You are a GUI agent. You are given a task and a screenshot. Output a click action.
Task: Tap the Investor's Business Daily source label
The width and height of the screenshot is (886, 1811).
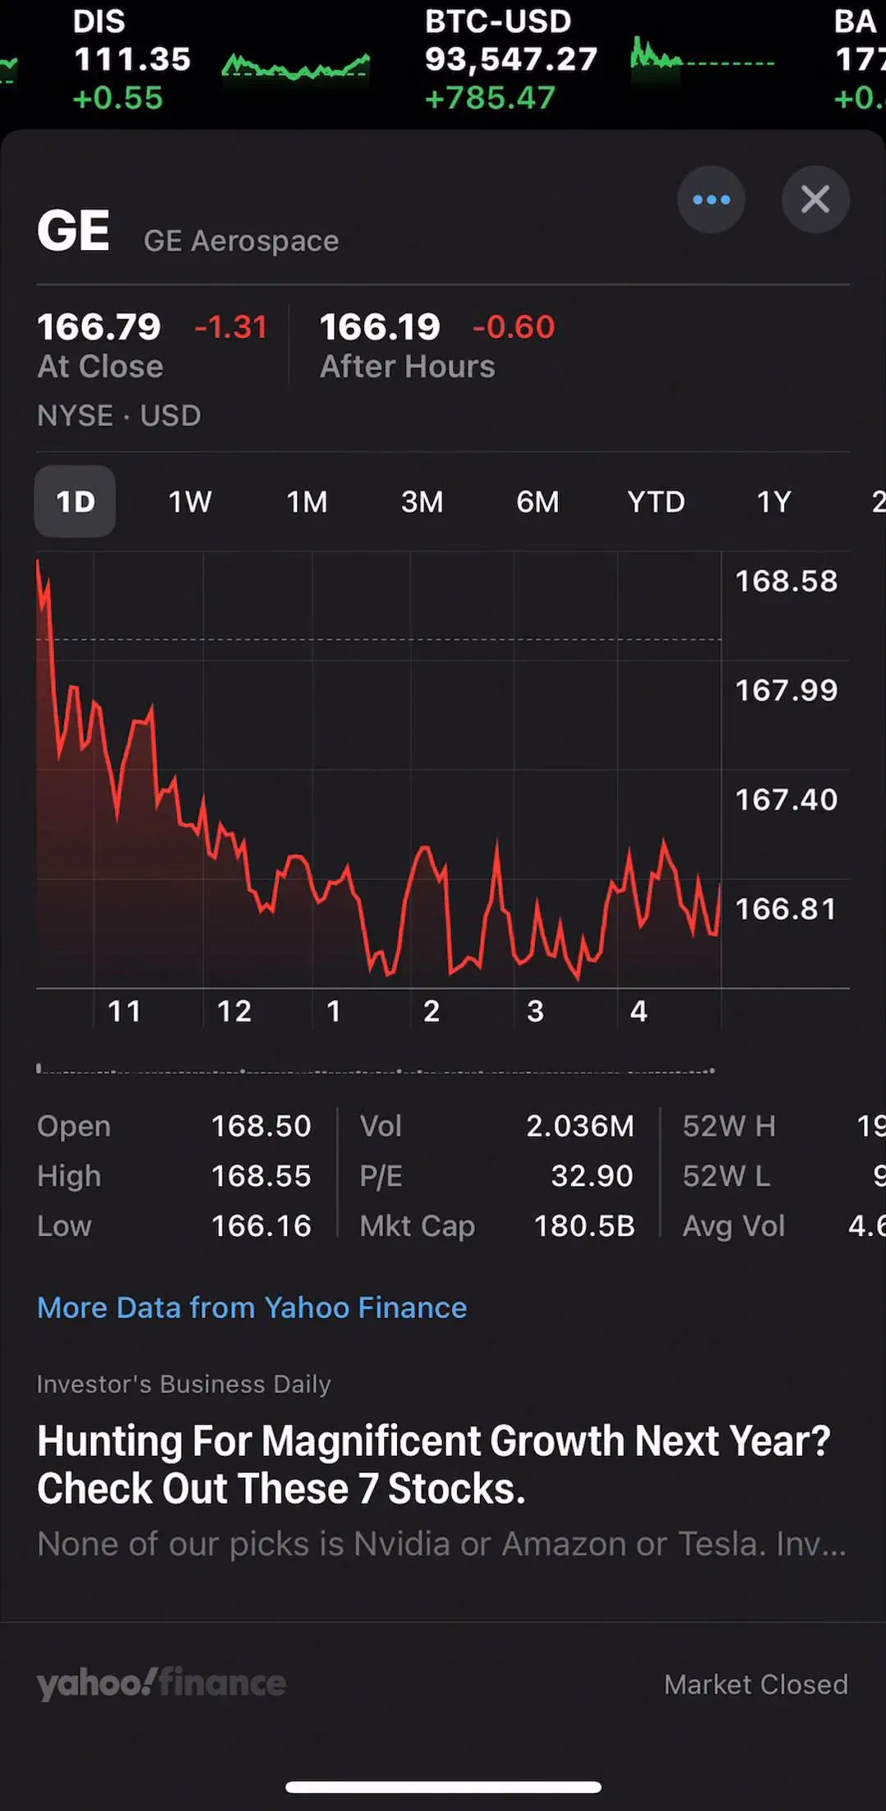tap(184, 1384)
